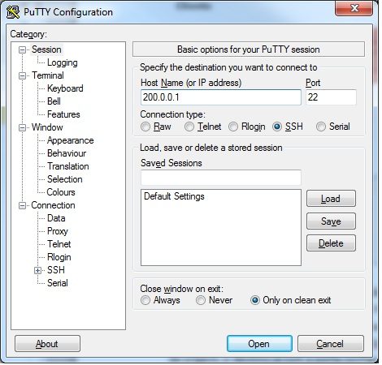
Task: Click the Saved Sessions name field
Action: pyautogui.click(x=221, y=178)
